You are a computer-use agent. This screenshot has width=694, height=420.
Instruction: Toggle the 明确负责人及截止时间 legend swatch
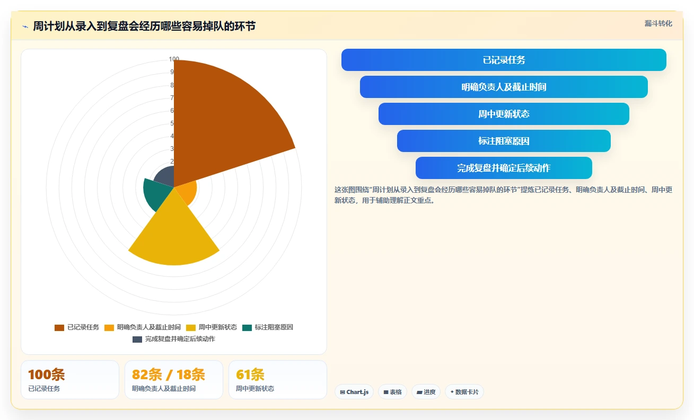point(109,327)
